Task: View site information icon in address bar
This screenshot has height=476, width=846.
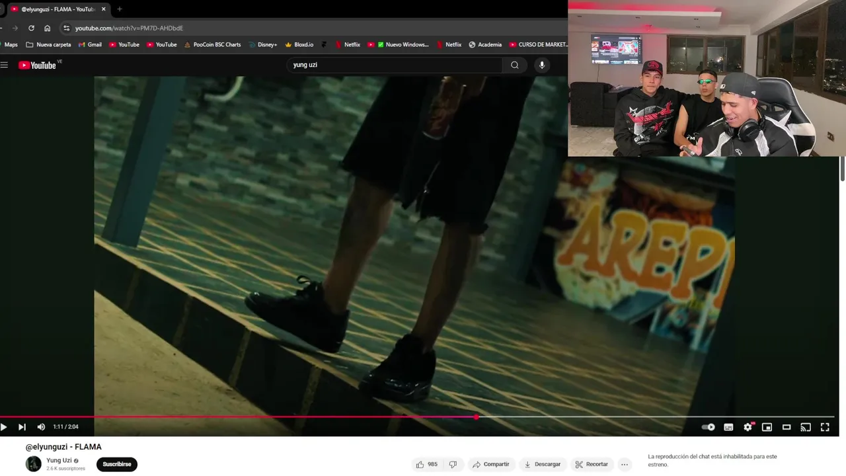Action: click(x=66, y=28)
